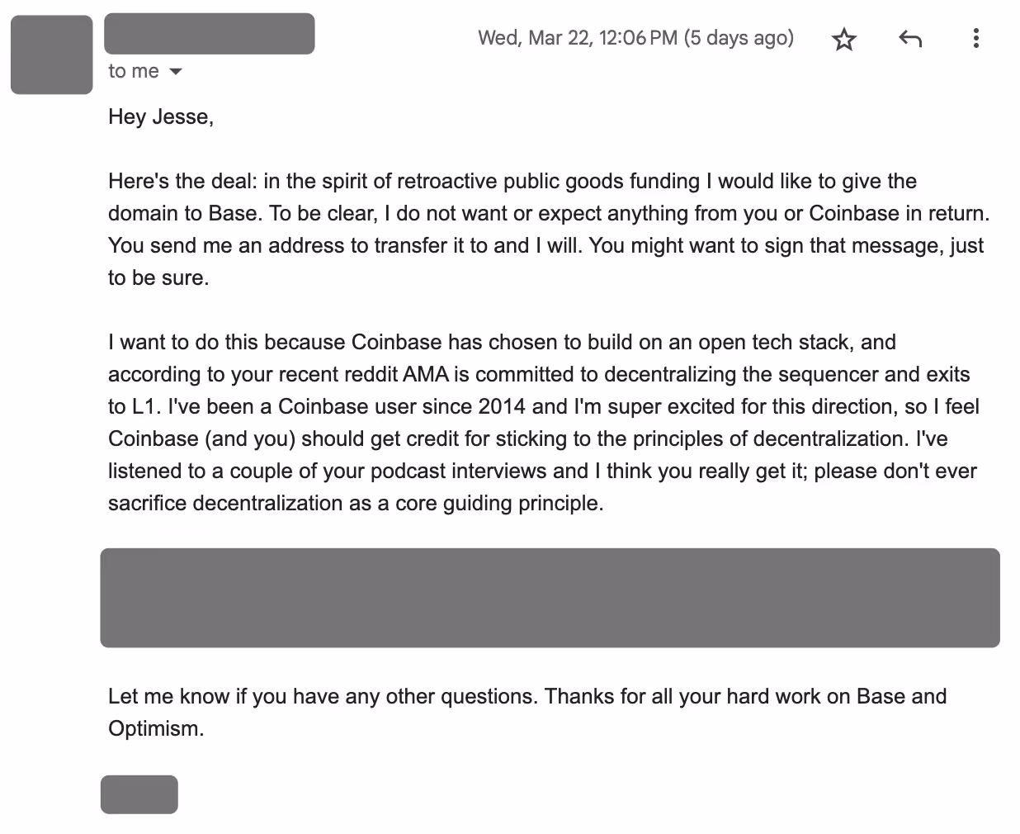Click the word "Optimism." in closing line
Image resolution: width=1020 pixels, height=834 pixels.
tap(155, 728)
